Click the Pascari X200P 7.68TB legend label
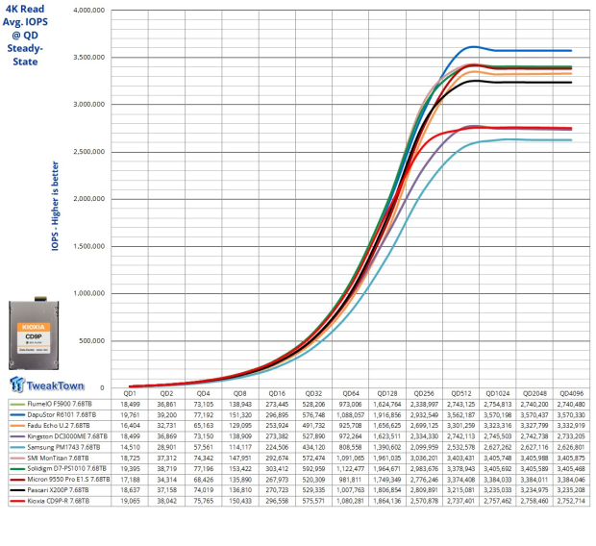Image resolution: width=596 pixels, height=546 pixels. [x=58, y=490]
